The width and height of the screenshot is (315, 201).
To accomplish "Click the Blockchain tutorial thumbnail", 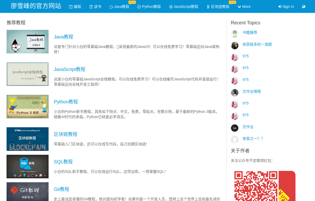I will click(x=27, y=139).
